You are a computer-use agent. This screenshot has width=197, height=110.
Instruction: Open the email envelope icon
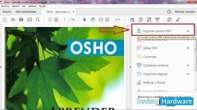[x=30, y=20]
